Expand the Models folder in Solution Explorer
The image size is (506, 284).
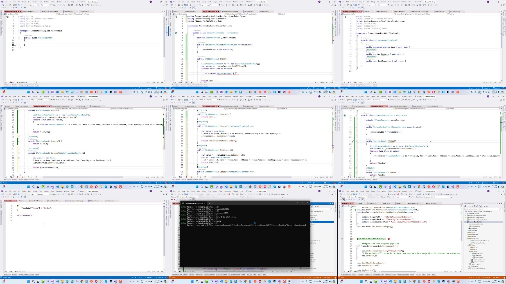(x=467, y=237)
